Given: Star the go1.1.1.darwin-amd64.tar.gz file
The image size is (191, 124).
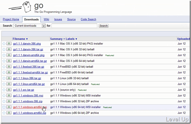Looking at the screenshot, I should tap(4, 61).
